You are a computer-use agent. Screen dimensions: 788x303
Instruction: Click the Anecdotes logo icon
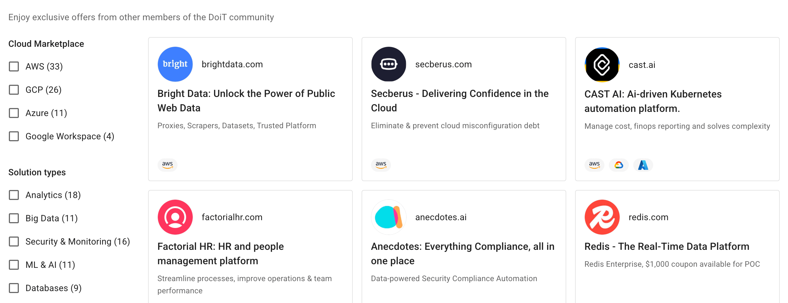tap(388, 217)
